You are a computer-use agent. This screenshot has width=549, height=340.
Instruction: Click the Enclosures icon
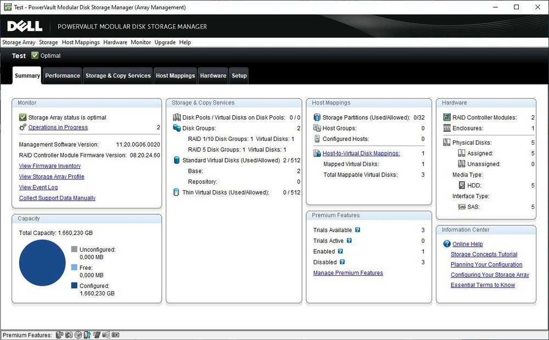447,128
